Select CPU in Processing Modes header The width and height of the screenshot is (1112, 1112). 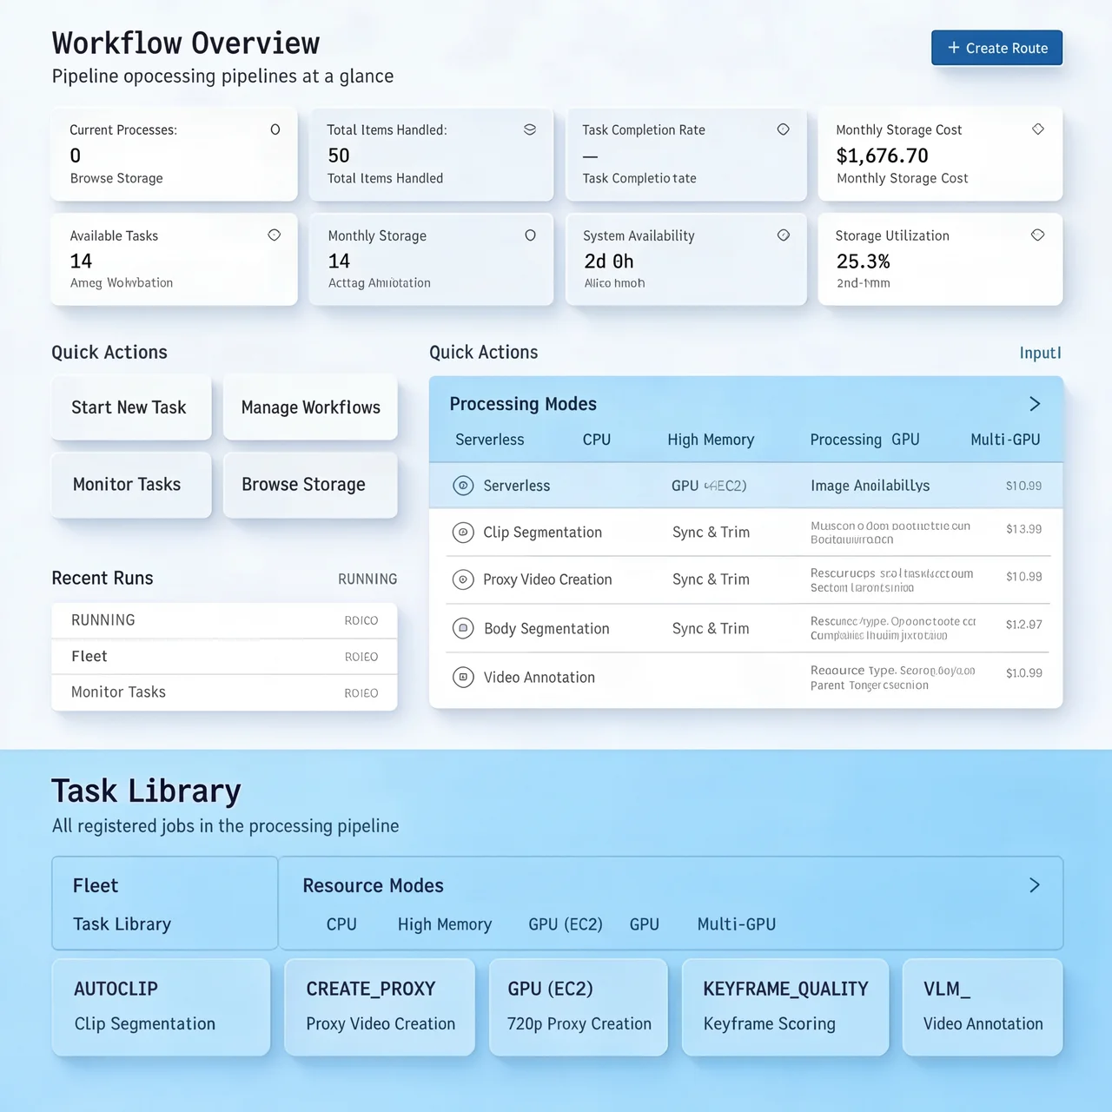point(596,440)
